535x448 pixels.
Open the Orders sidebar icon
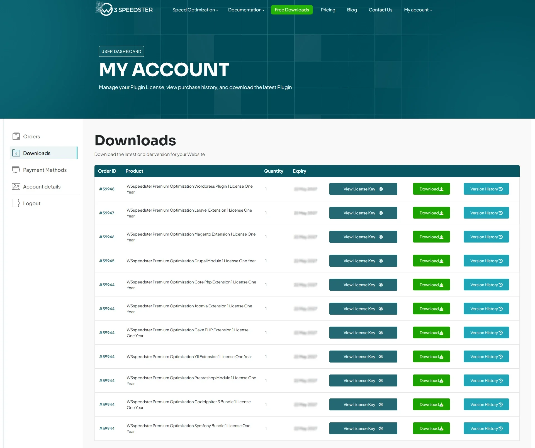point(16,136)
